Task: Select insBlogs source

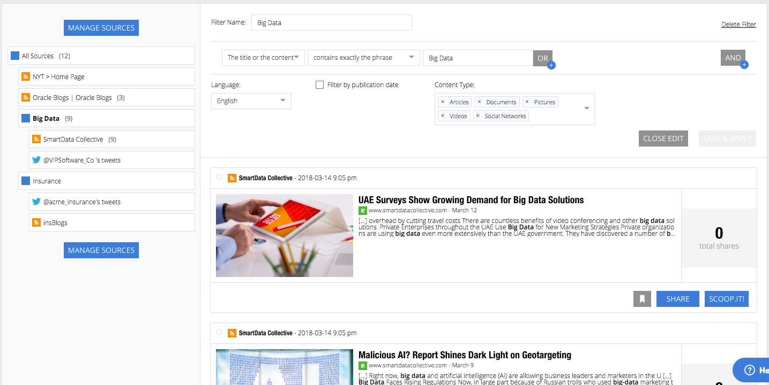Action: point(112,222)
